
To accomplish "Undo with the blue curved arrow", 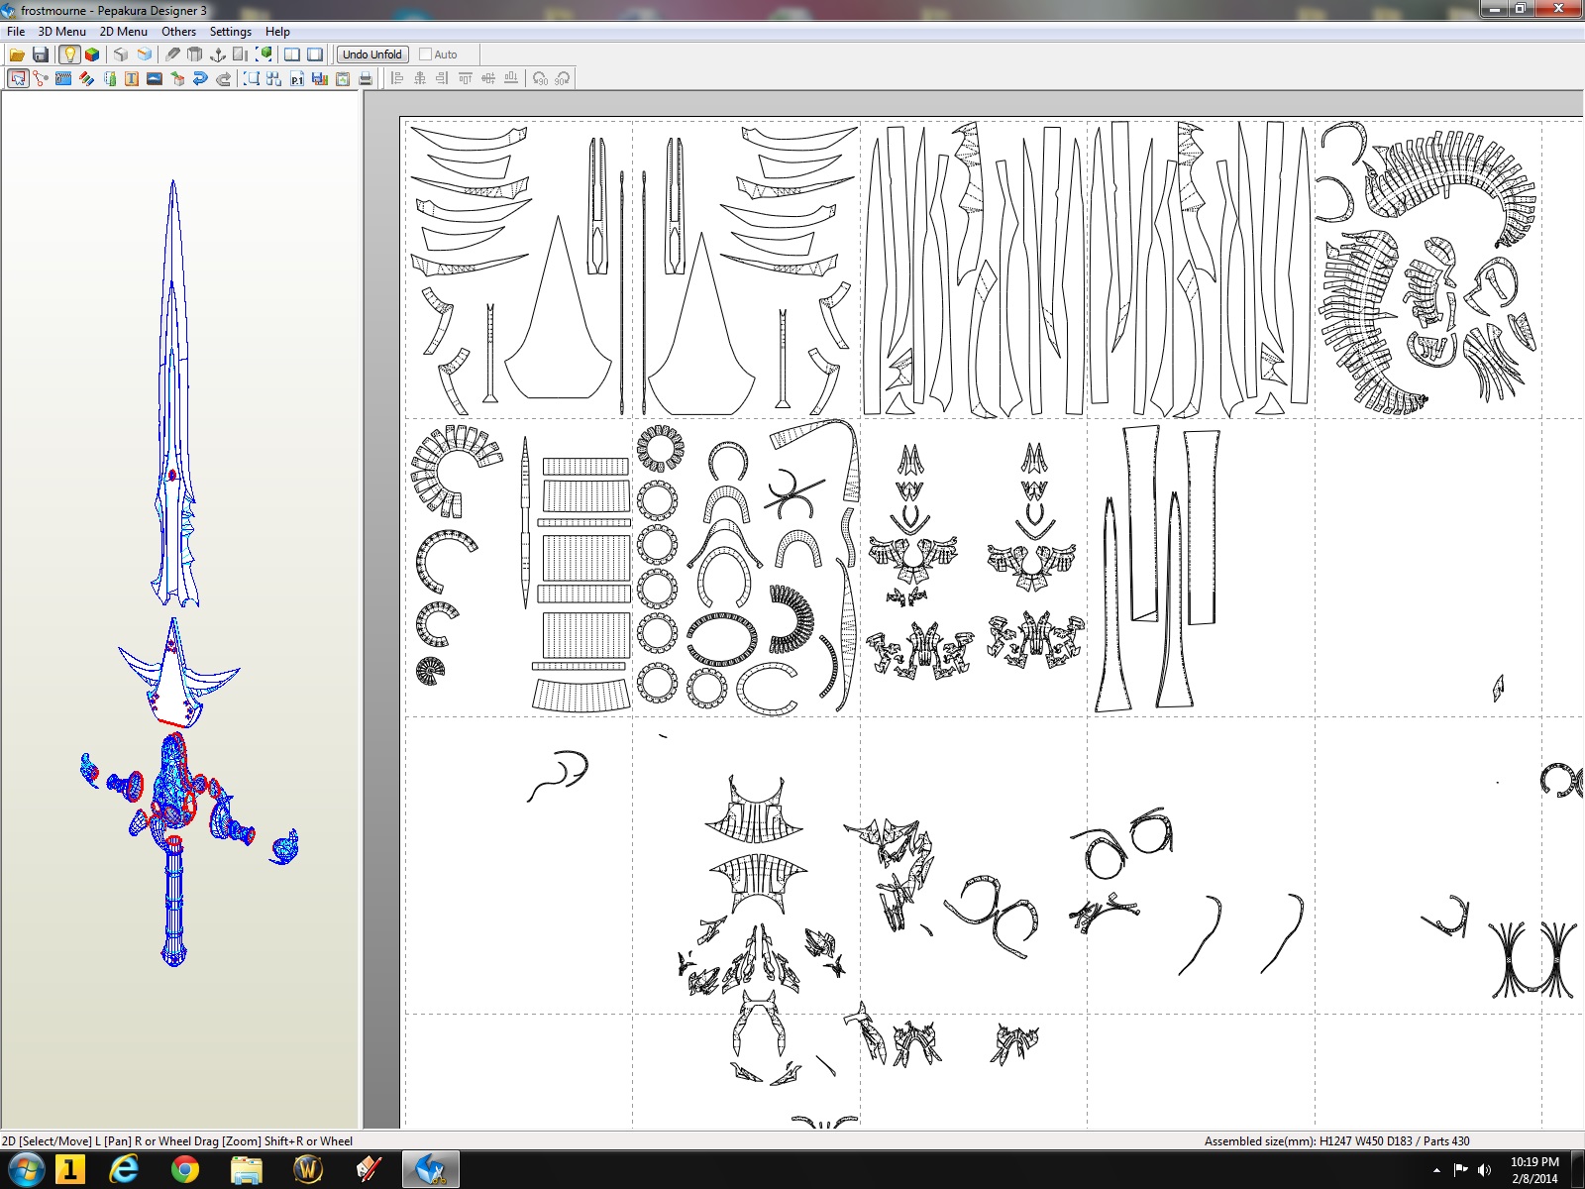I will pyautogui.click(x=200, y=78).
